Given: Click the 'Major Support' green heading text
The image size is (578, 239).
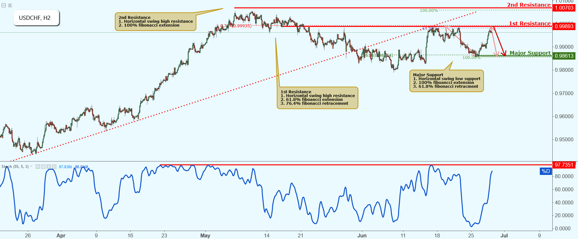Looking at the screenshot, I should tap(530, 53).
